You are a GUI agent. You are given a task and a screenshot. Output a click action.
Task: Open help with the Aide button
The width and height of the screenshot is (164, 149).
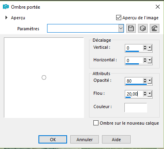pyautogui.click(x=116, y=140)
